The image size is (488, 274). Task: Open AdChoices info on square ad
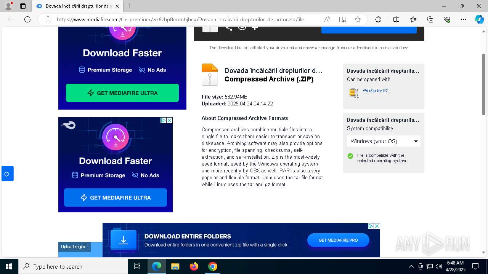[163, 120]
